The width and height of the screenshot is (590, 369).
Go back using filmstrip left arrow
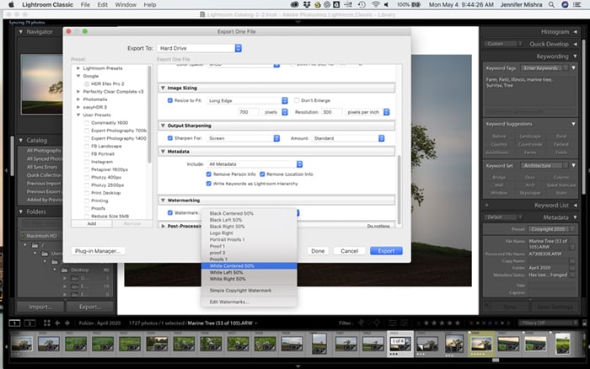click(x=57, y=323)
